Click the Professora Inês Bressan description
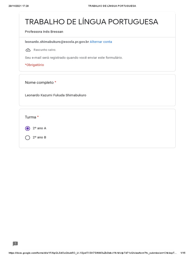194x259 pixels. [x=44, y=32]
